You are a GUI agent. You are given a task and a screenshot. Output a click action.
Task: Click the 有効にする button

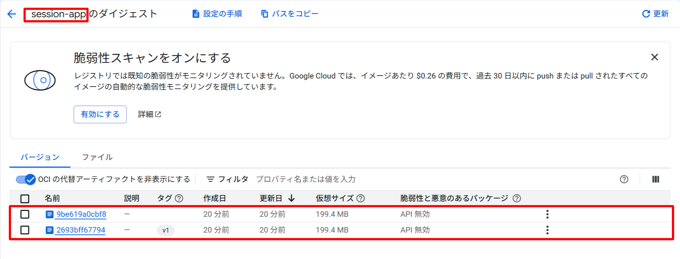tap(100, 114)
